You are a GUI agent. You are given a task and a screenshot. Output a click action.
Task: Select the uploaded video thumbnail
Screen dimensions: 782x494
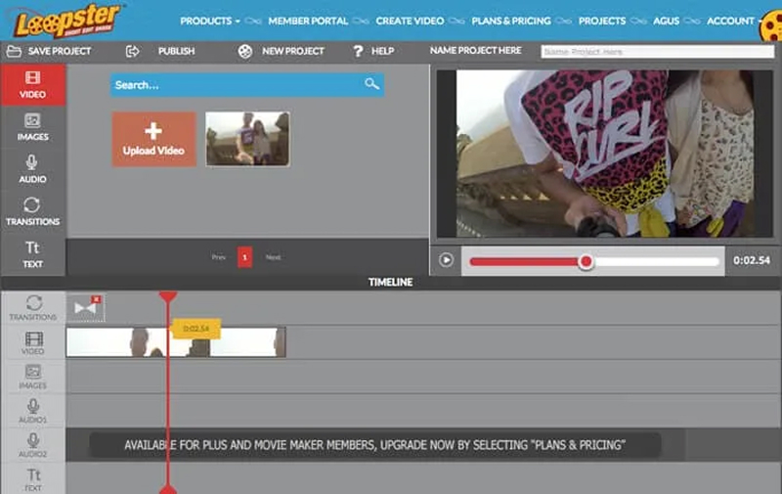247,139
